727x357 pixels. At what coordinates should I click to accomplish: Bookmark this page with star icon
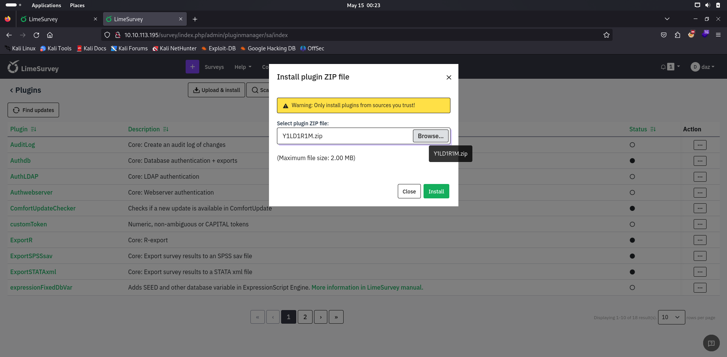coord(606,35)
